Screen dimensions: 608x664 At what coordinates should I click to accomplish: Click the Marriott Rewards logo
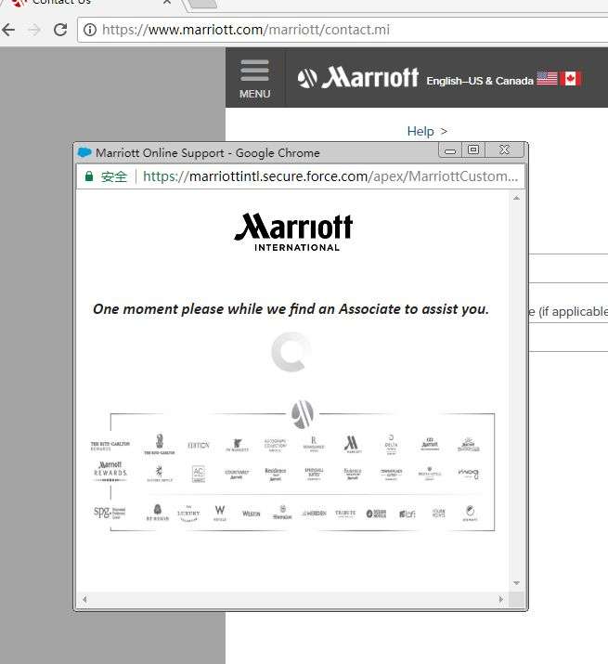tap(110, 472)
